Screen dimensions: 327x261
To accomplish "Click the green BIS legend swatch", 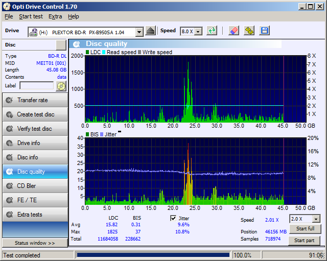I will pos(87,134).
